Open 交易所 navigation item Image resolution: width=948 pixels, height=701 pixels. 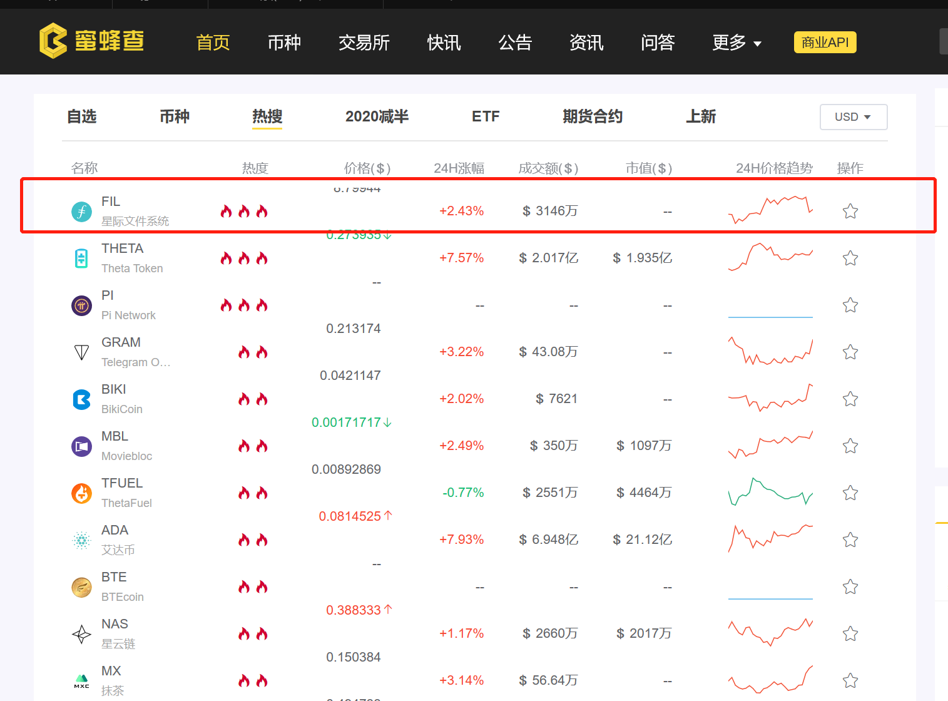click(364, 43)
